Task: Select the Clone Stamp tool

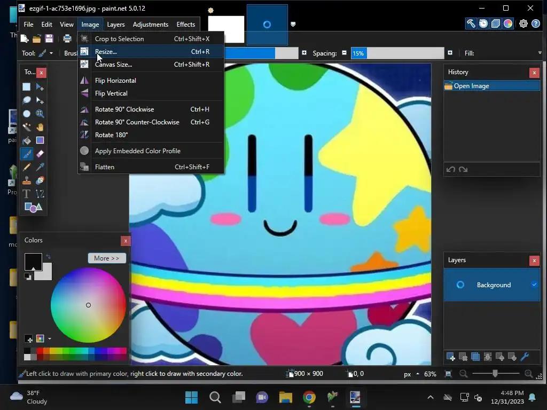Action: [27, 180]
